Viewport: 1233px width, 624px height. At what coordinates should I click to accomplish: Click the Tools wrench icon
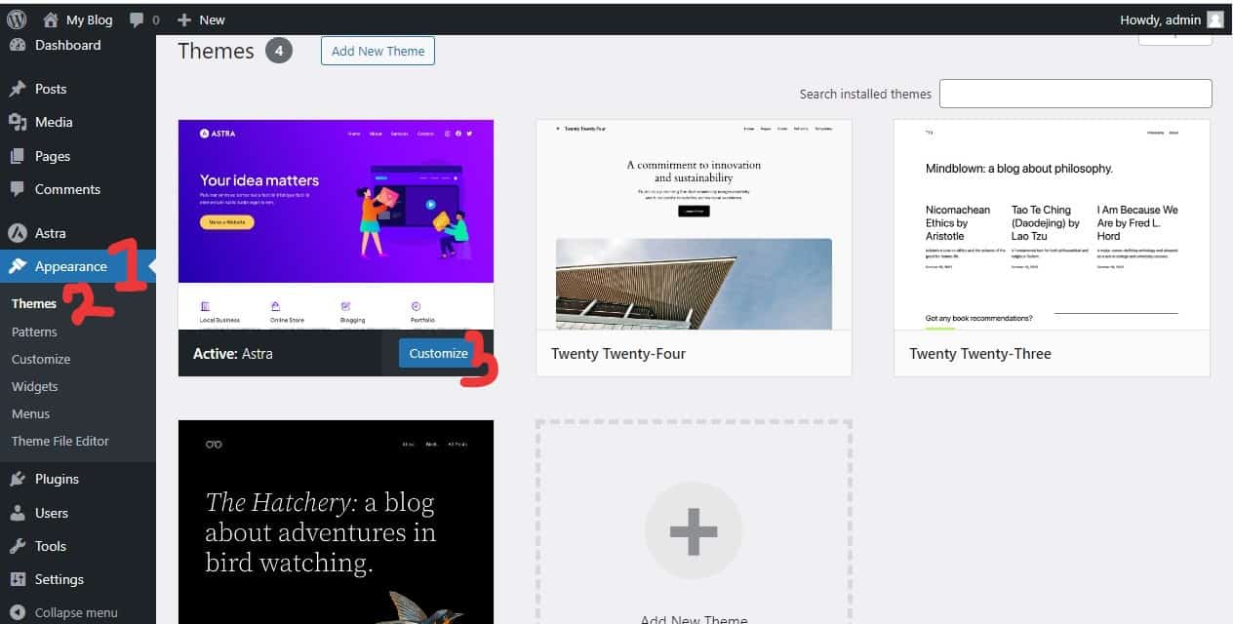(x=18, y=546)
